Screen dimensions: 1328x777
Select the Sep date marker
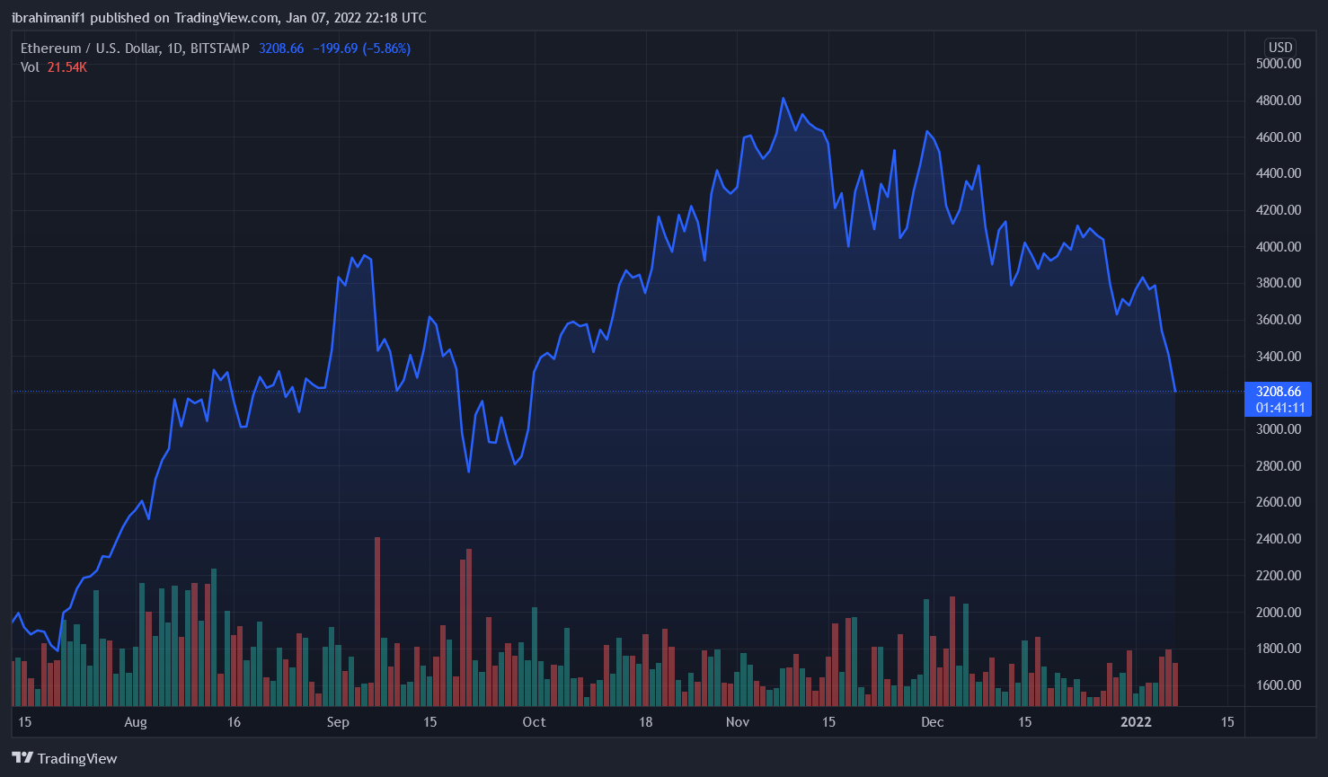coord(338,722)
